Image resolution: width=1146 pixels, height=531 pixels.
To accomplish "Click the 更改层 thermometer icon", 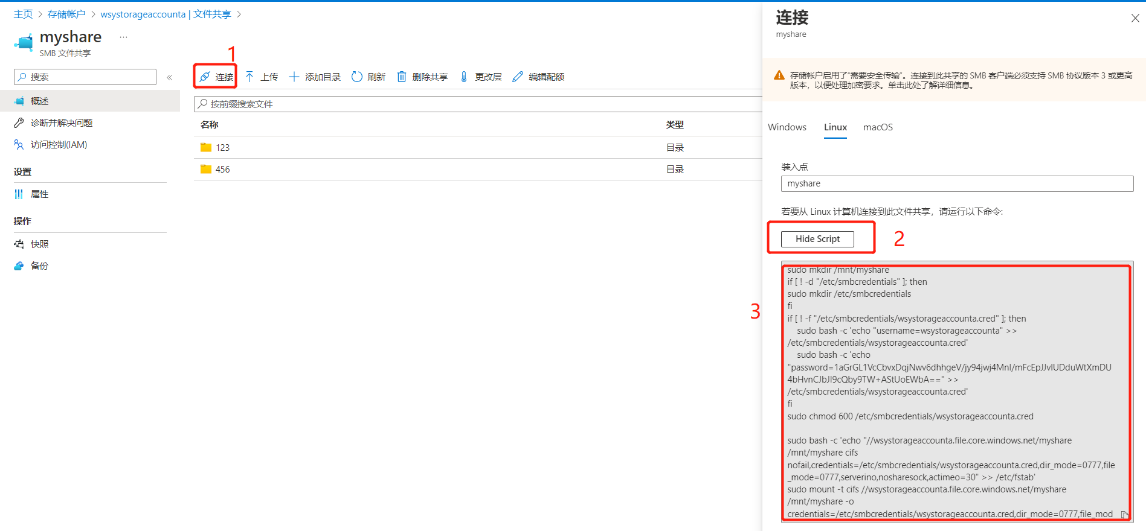I will (464, 77).
